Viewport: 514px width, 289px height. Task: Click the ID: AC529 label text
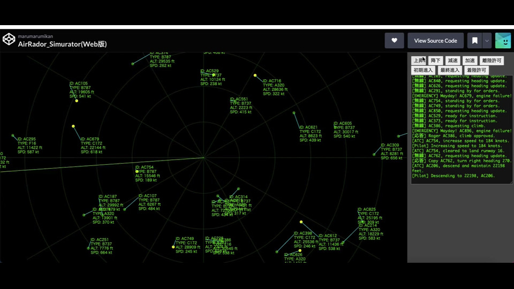click(x=209, y=71)
